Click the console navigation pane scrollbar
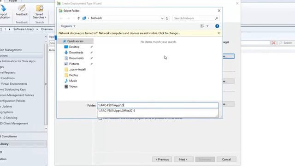 tap(46, 84)
